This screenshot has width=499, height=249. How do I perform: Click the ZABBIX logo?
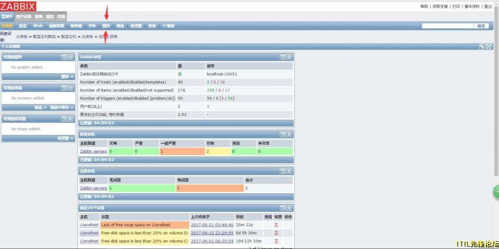[18, 6]
